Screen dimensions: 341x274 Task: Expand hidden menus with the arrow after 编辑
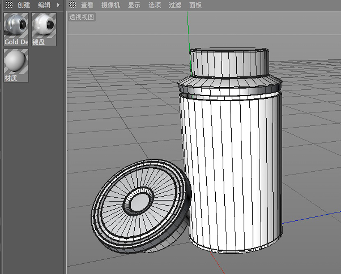(x=58, y=5)
